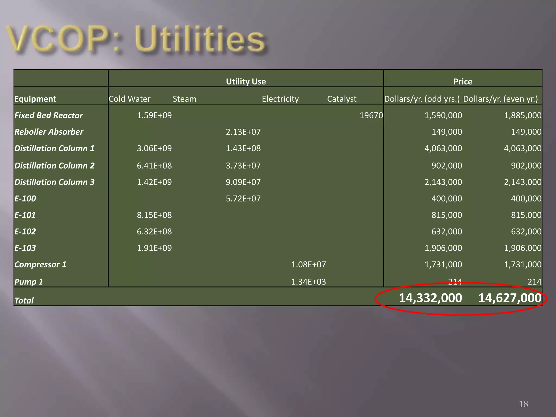Click the Steam column label

click(184, 99)
